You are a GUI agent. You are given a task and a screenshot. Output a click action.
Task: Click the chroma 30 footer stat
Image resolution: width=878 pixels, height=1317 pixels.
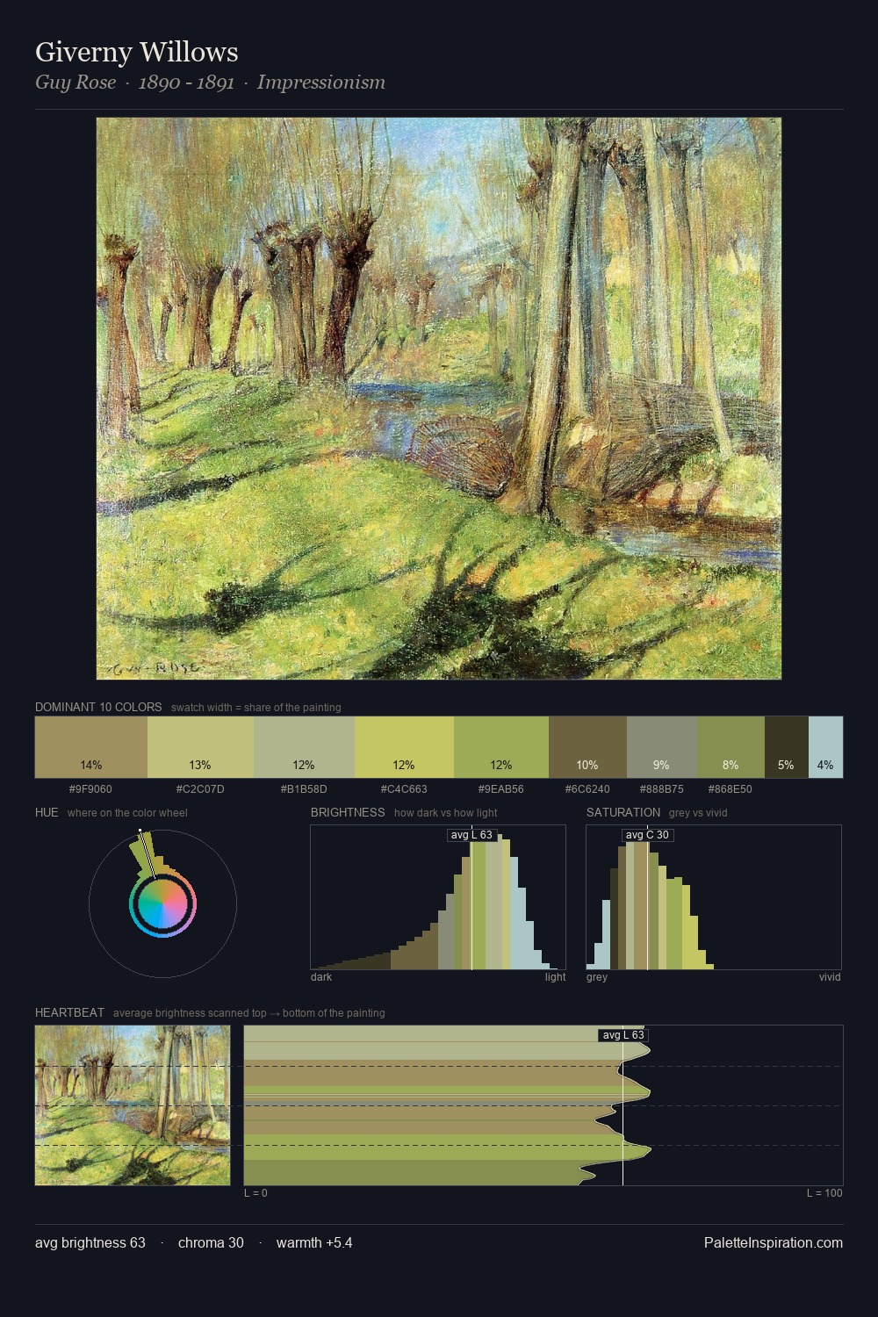(x=211, y=1242)
